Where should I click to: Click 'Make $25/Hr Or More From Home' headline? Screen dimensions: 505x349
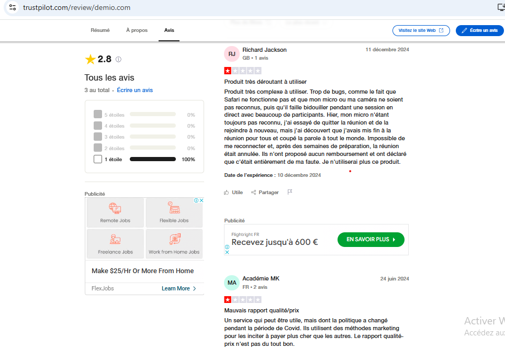click(143, 271)
